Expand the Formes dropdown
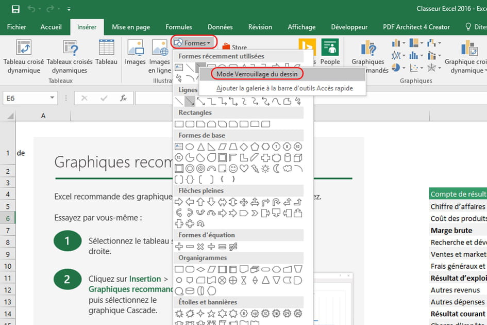 pos(193,43)
